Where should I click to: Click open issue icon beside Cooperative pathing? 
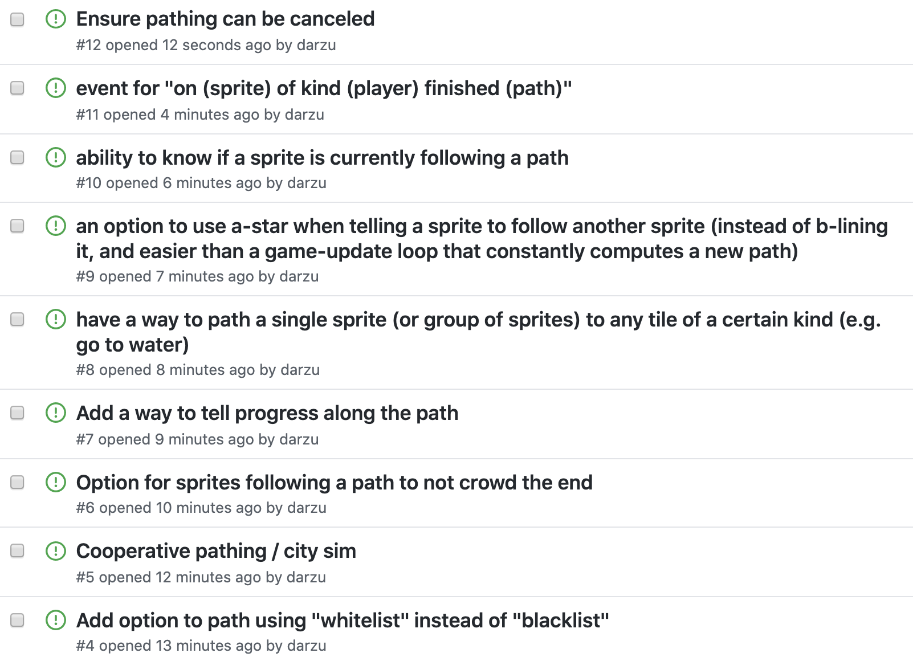(56, 551)
